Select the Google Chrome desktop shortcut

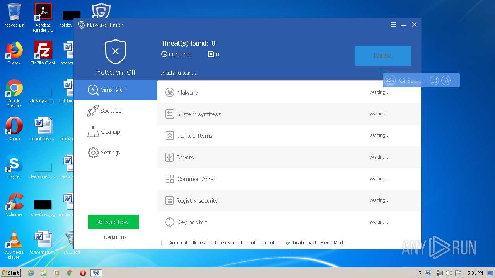[14, 93]
